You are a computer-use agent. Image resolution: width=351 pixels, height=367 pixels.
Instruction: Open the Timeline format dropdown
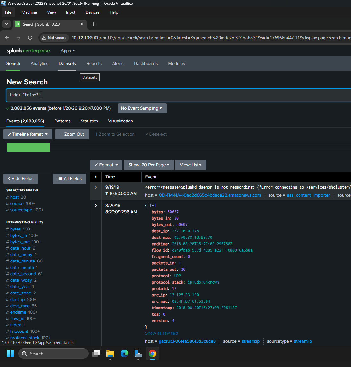[x=27, y=134]
